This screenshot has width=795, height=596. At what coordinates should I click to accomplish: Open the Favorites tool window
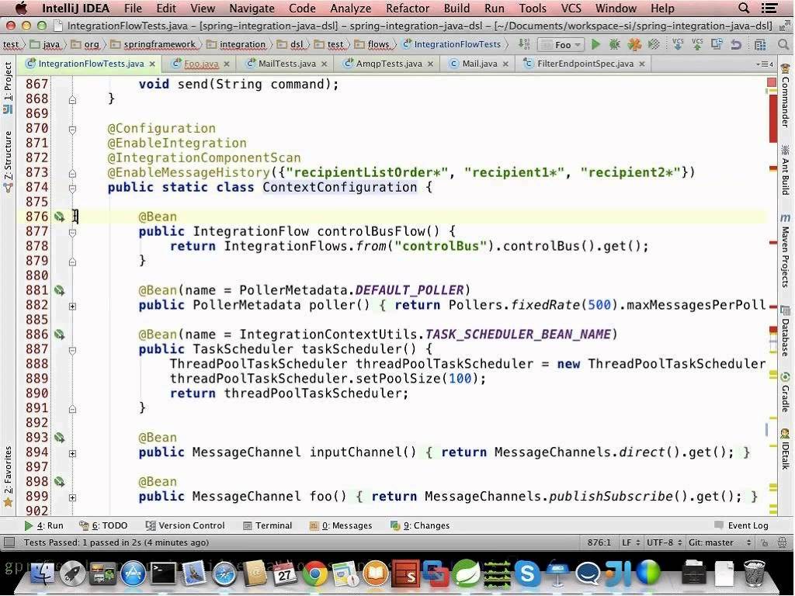[x=8, y=476]
